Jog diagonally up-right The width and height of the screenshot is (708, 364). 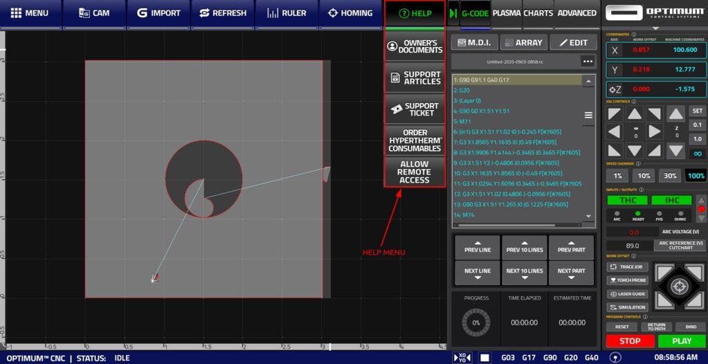pos(655,113)
